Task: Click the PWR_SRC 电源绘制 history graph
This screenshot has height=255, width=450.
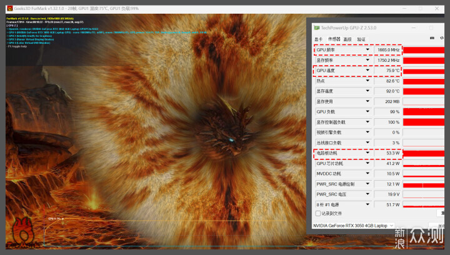Action: click(x=424, y=184)
